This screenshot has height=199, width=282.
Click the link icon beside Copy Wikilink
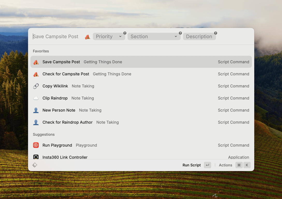click(x=36, y=86)
